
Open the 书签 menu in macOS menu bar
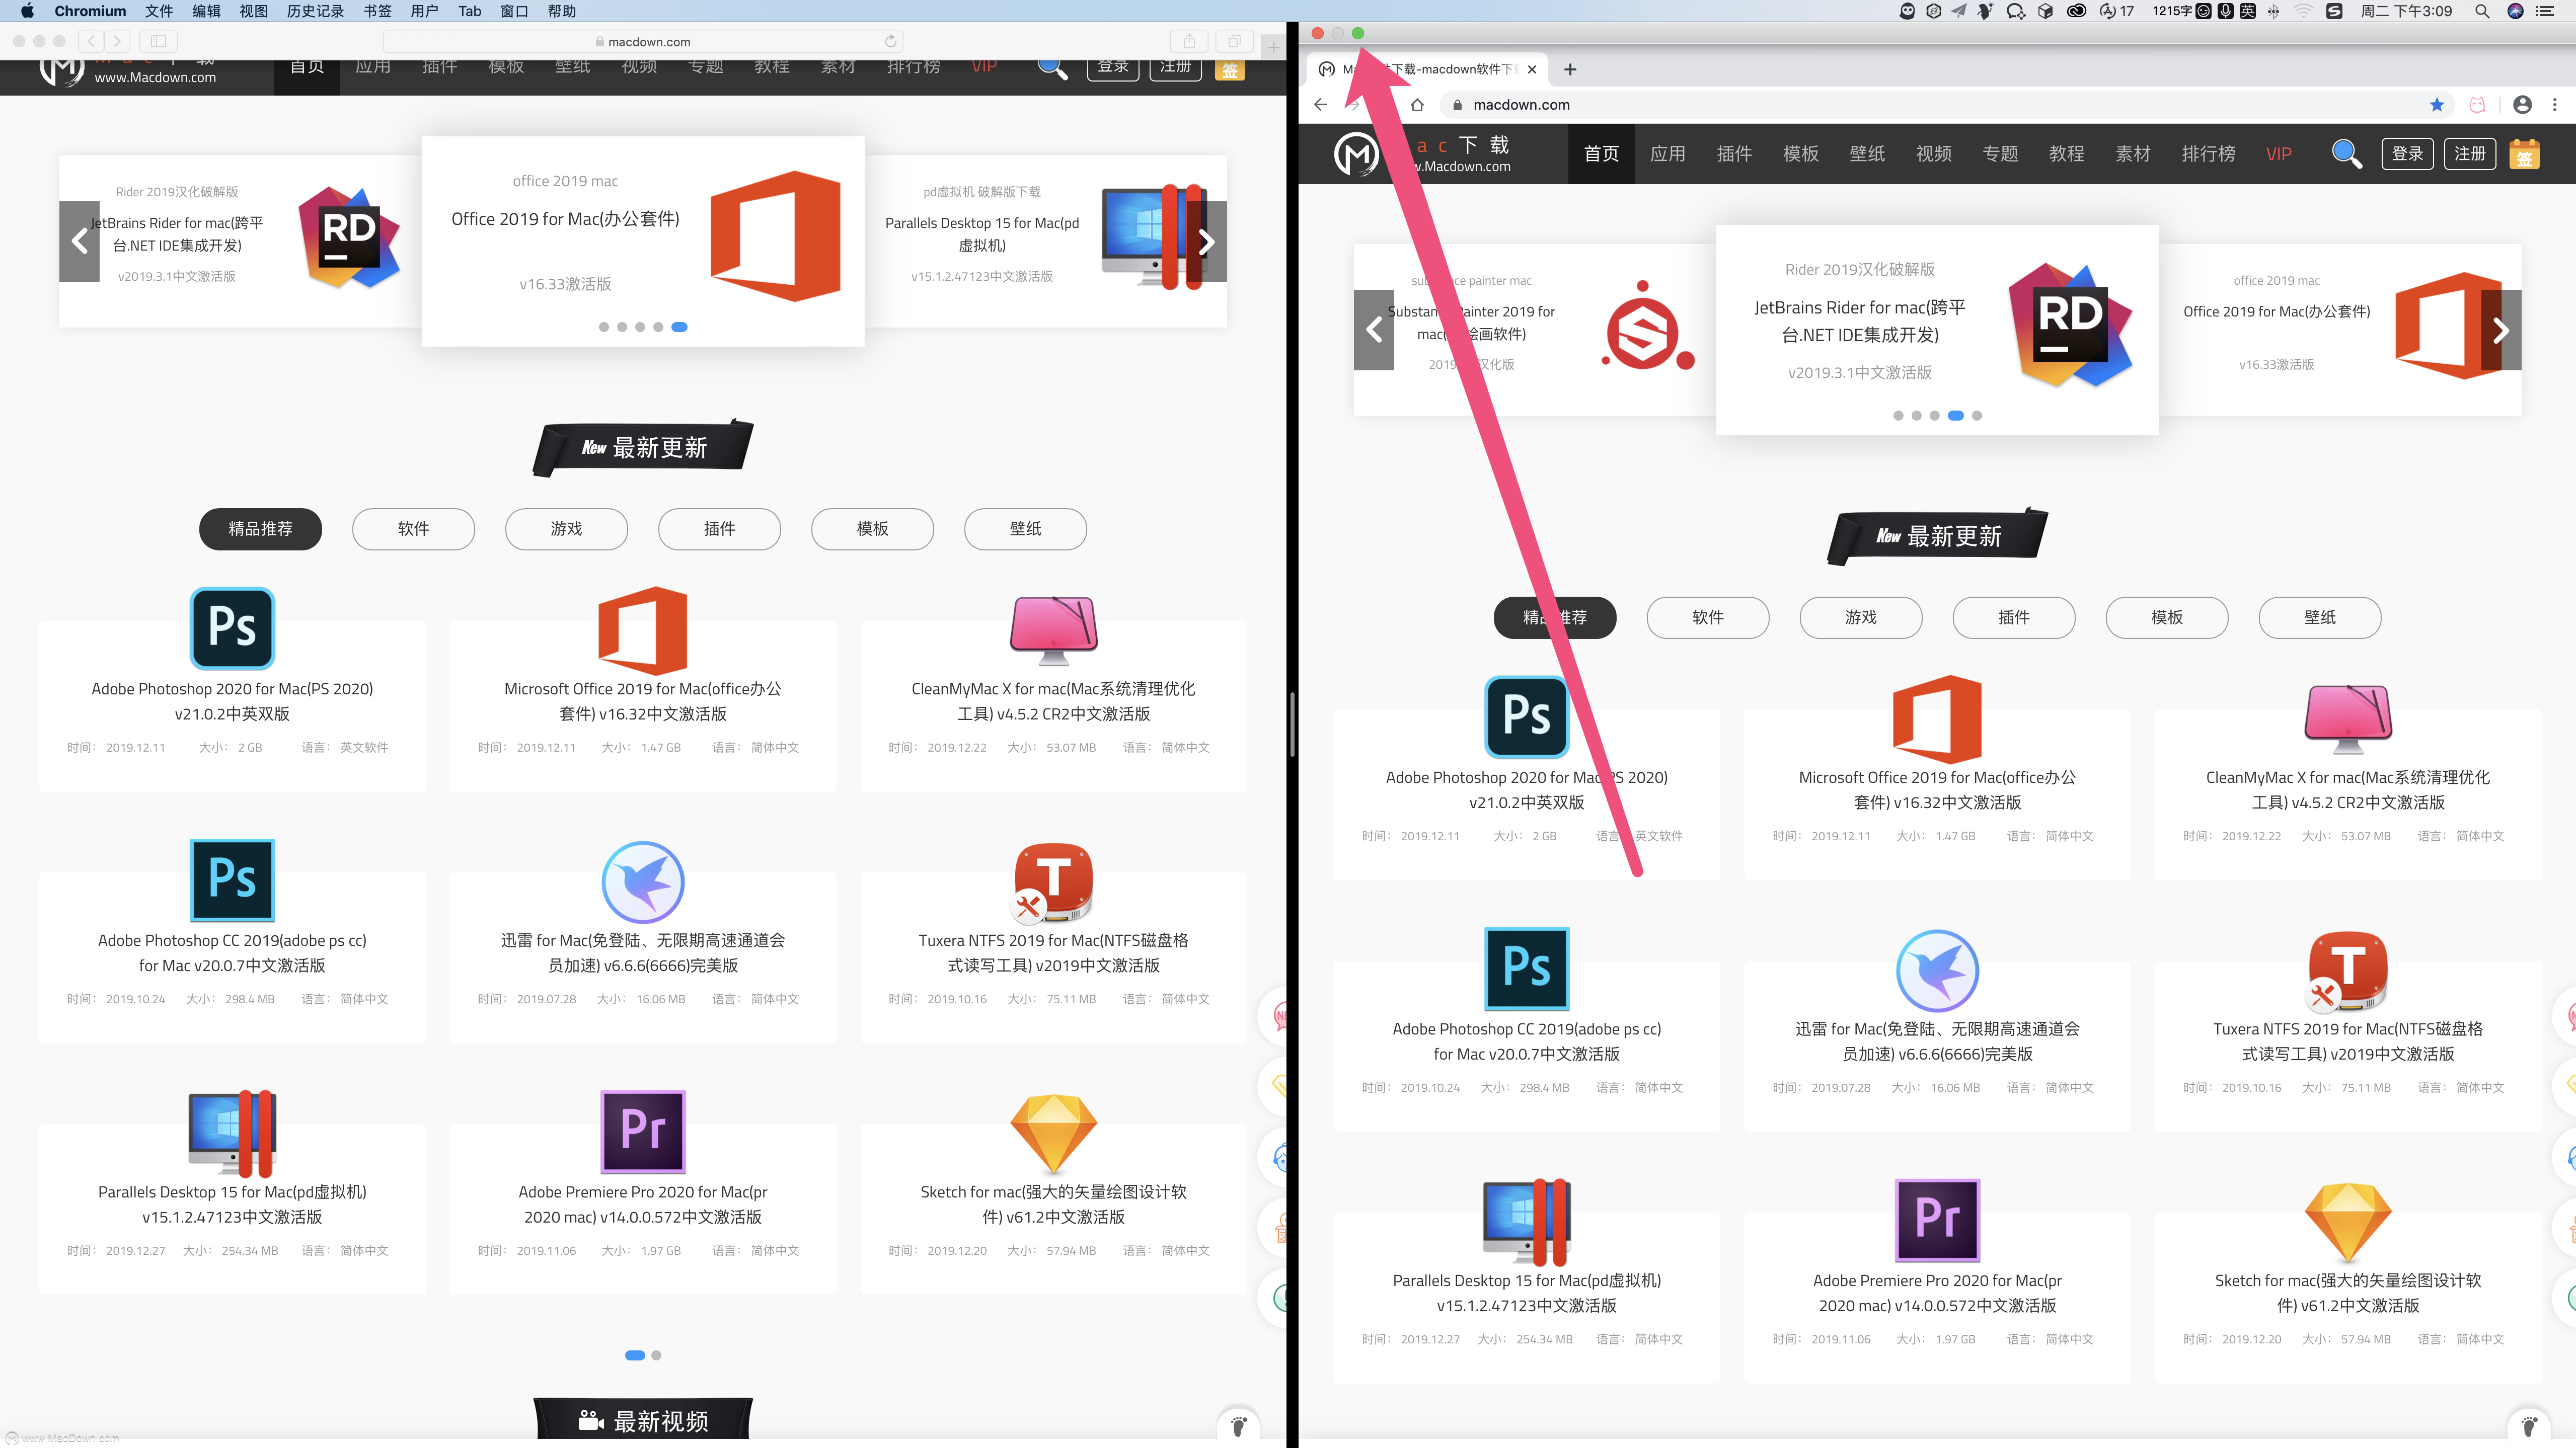click(377, 11)
